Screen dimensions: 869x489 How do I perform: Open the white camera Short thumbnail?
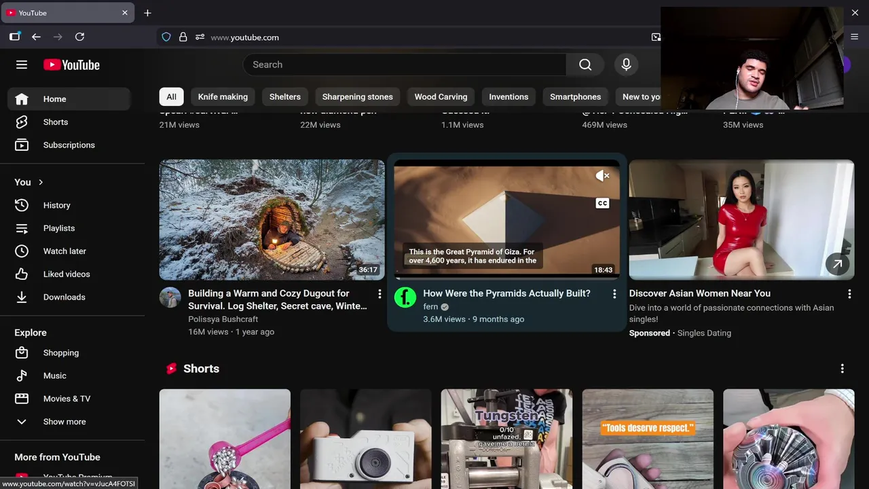(x=366, y=439)
